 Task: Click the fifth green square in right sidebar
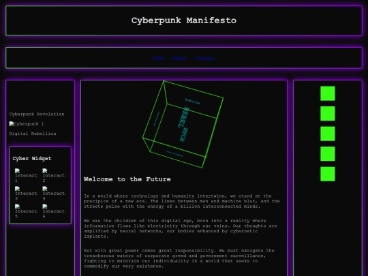coord(328,174)
